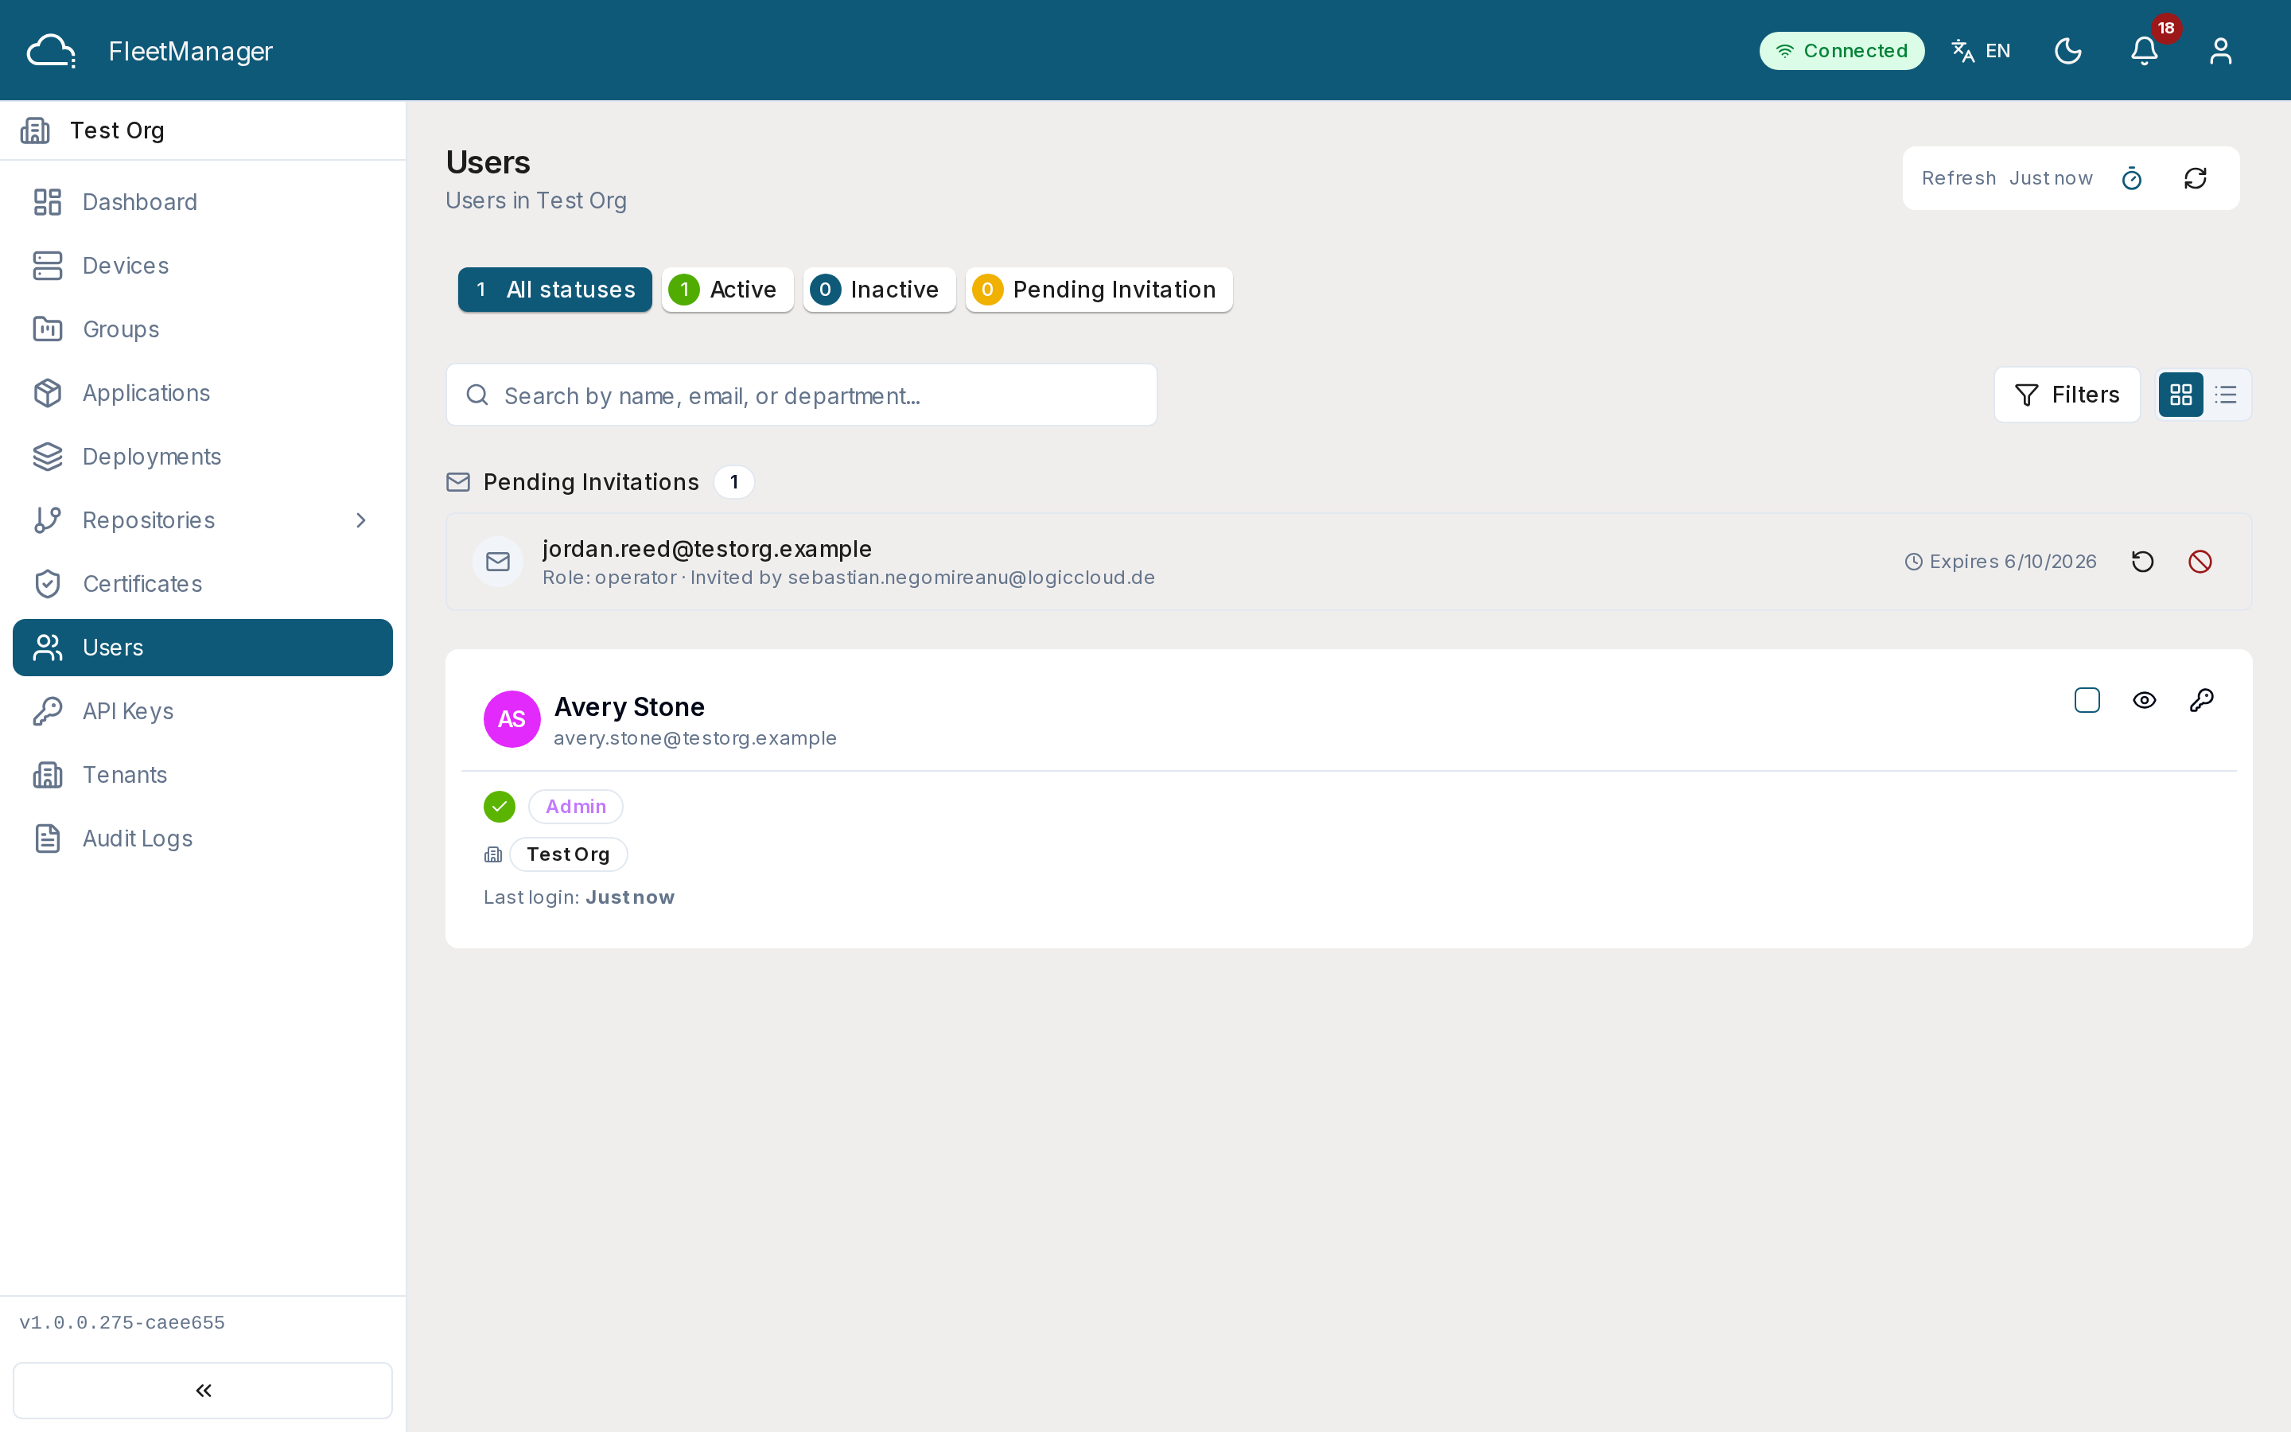This screenshot has width=2291, height=1432.
Task: Open Certificates in sidebar
Action: (x=203, y=583)
